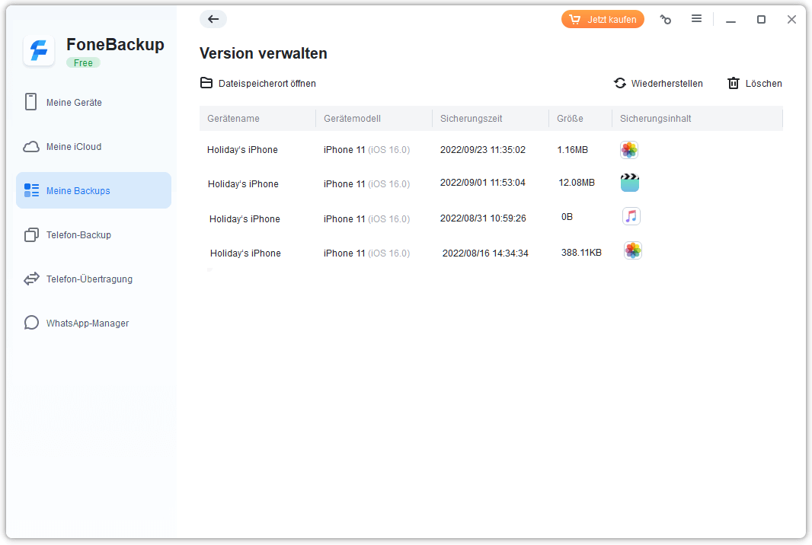Screen dimensions: 812x545
Task: Click the key register icon in title bar
Action: (x=666, y=19)
